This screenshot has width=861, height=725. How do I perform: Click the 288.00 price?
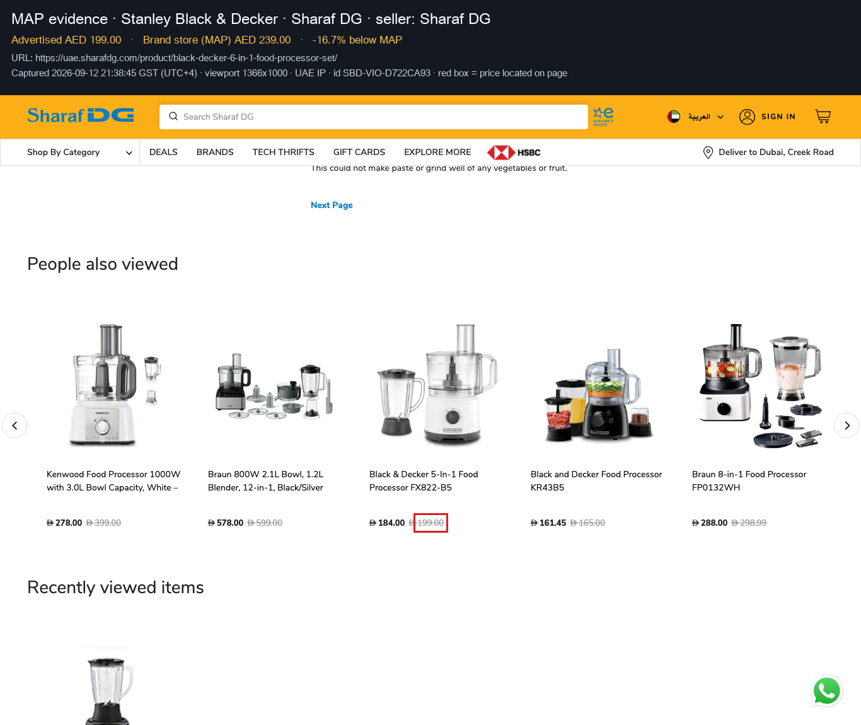click(710, 523)
